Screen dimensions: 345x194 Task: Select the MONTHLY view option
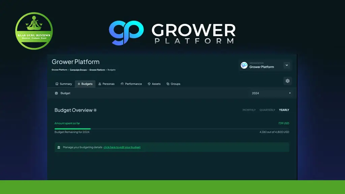click(x=249, y=110)
